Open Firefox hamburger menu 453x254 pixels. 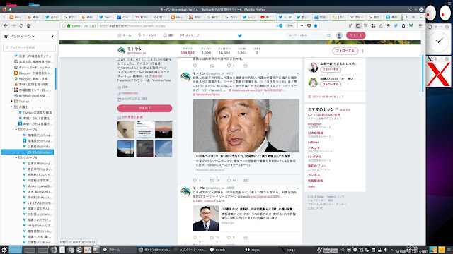[420, 25]
